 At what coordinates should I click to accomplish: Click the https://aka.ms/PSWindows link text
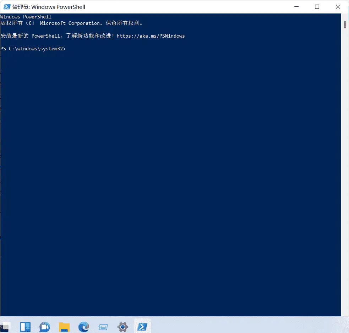[x=151, y=36]
